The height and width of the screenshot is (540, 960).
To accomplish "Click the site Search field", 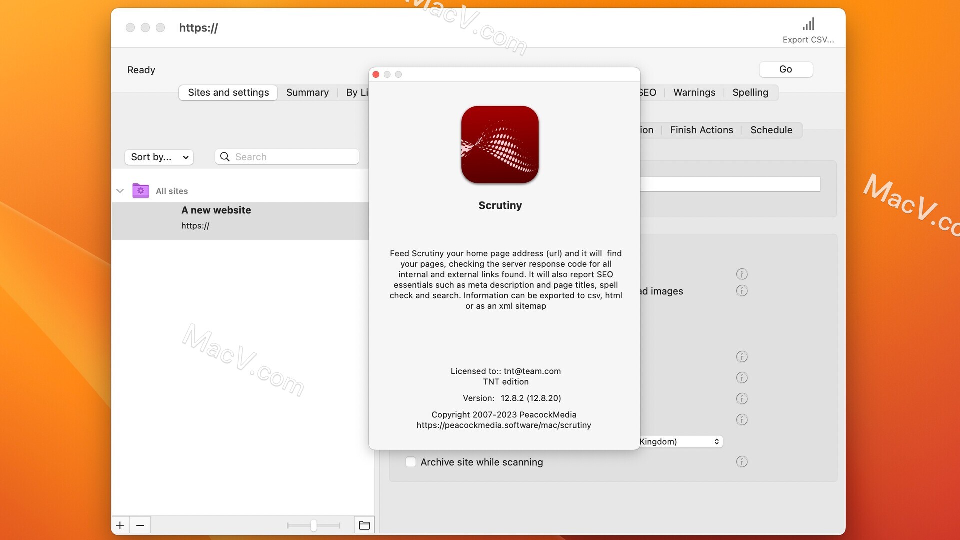I will tap(287, 157).
